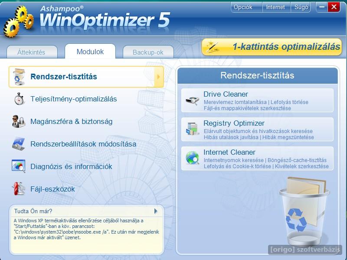Click the Drive Cleaner drive icon

pyautogui.click(x=192, y=101)
